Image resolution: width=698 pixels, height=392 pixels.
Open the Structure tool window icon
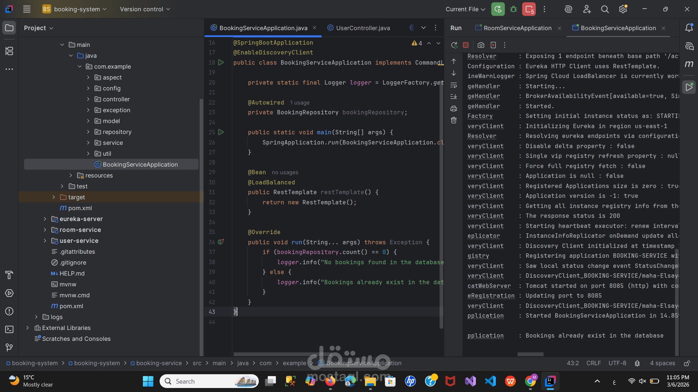(x=9, y=51)
